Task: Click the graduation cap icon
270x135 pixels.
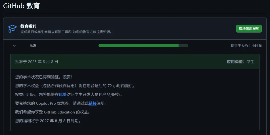Action: (x=12, y=29)
